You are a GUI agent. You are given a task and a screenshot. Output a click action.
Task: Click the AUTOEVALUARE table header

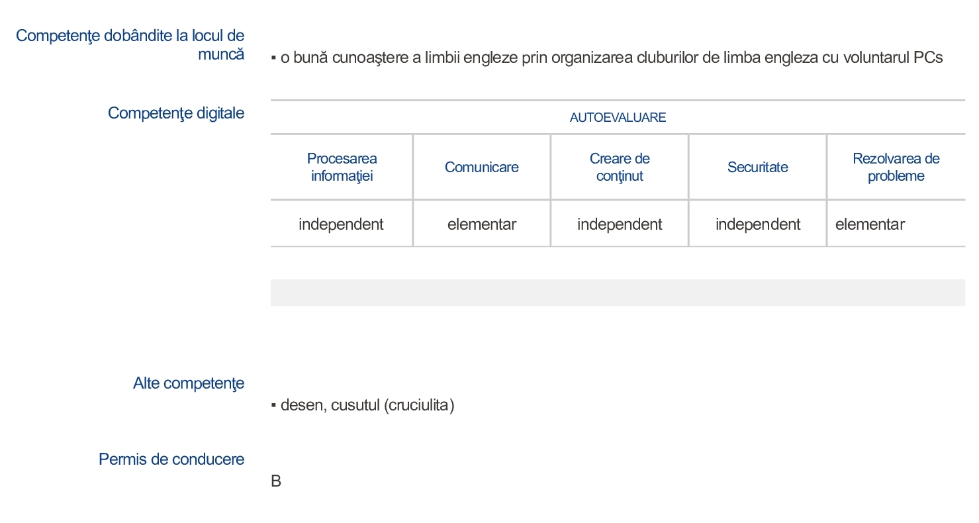click(618, 118)
